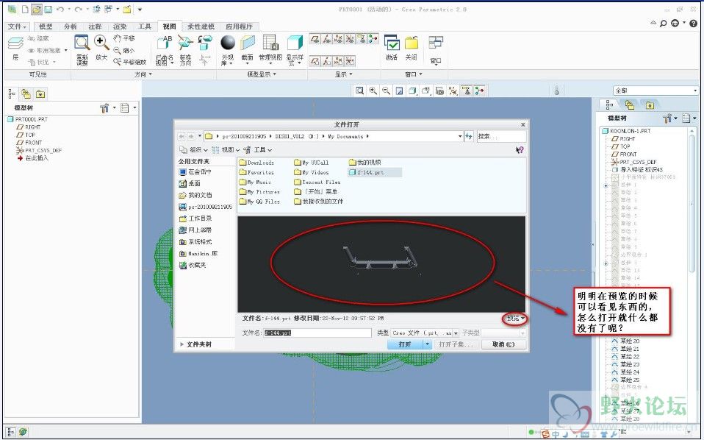Go to 收藏夹 (Favorites) in common folders
This screenshot has height=440, width=704.
[193, 265]
